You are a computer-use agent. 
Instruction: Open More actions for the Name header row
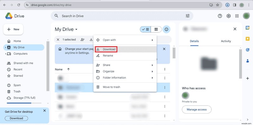click(x=165, y=69)
